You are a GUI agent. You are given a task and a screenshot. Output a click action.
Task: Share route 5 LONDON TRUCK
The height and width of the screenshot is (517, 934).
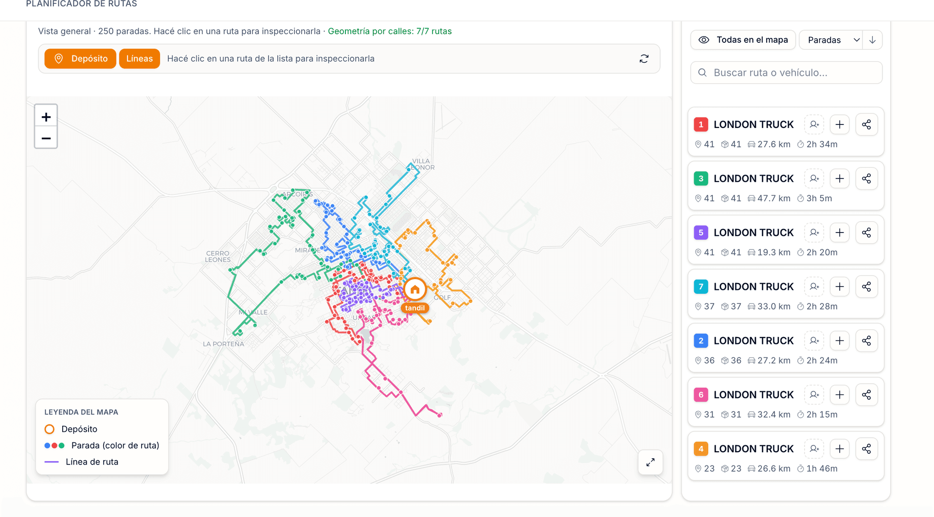click(866, 232)
